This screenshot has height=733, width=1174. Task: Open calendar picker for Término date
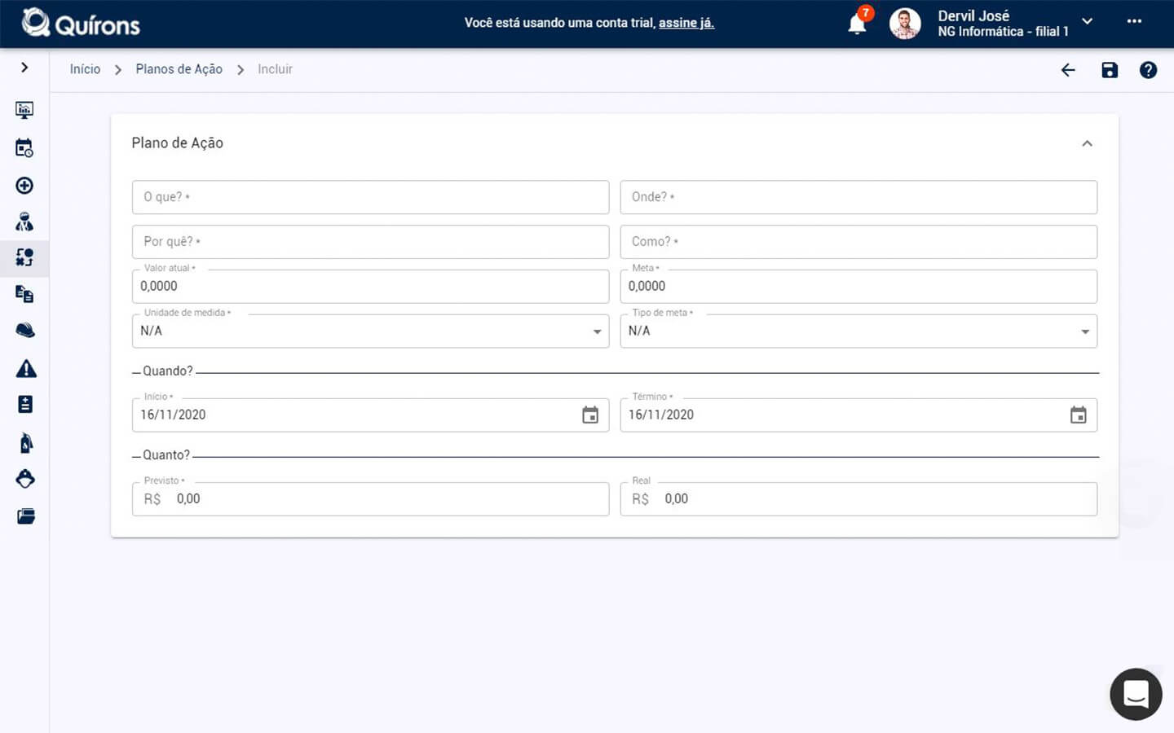point(1078,415)
